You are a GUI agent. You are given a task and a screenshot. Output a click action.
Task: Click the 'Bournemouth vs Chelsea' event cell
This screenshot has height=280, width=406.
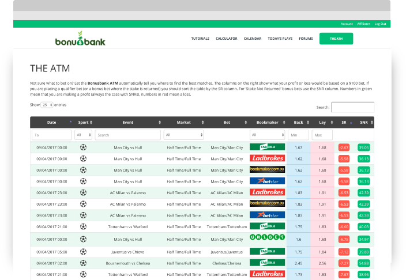coord(128,263)
